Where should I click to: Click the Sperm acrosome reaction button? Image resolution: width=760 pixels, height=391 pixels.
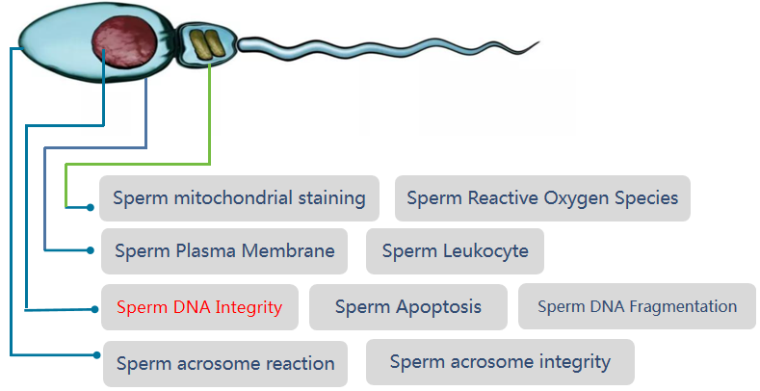[225, 364]
